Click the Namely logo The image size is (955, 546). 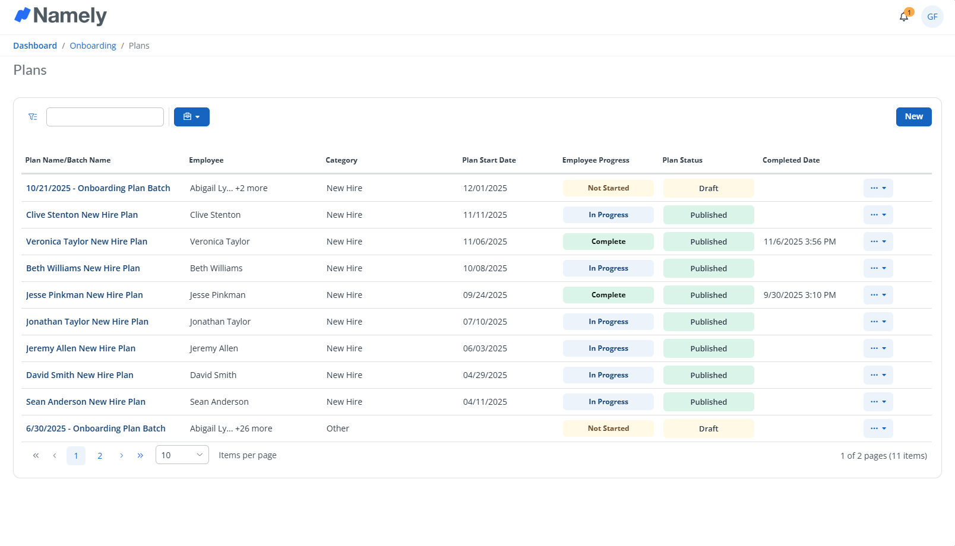tap(61, 15)
